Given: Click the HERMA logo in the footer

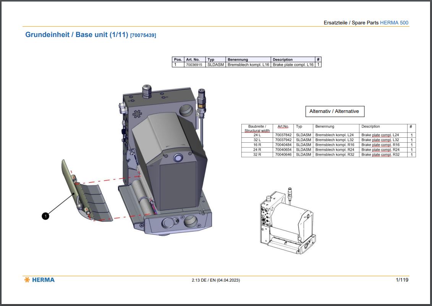Looking at the screenshot, I should 39,280.
